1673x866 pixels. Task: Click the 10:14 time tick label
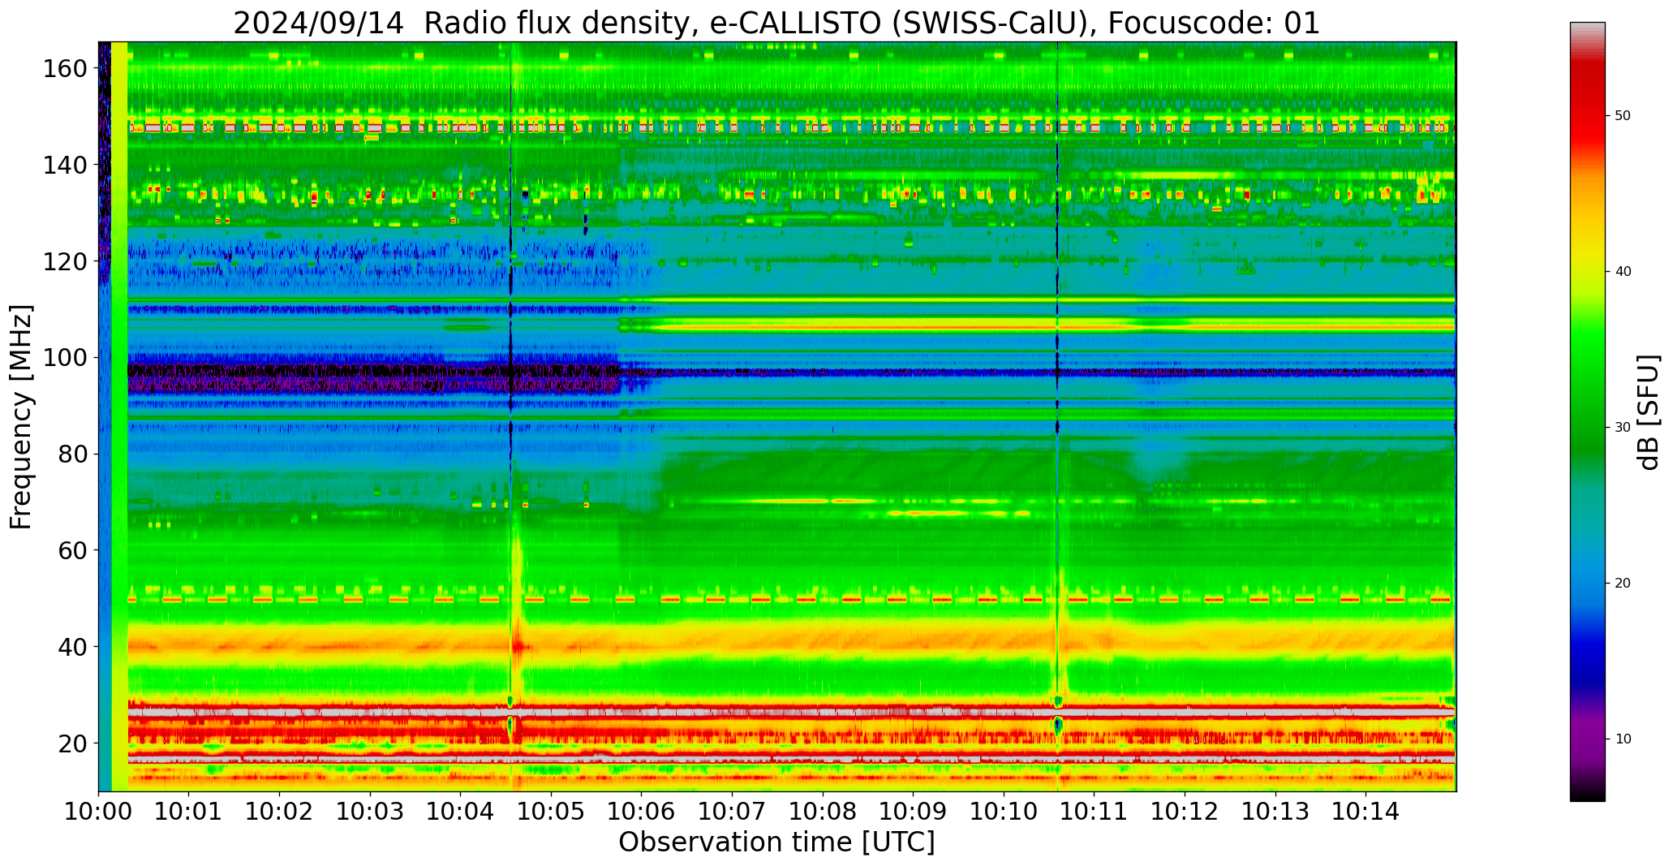click(x=1365, y=811)
